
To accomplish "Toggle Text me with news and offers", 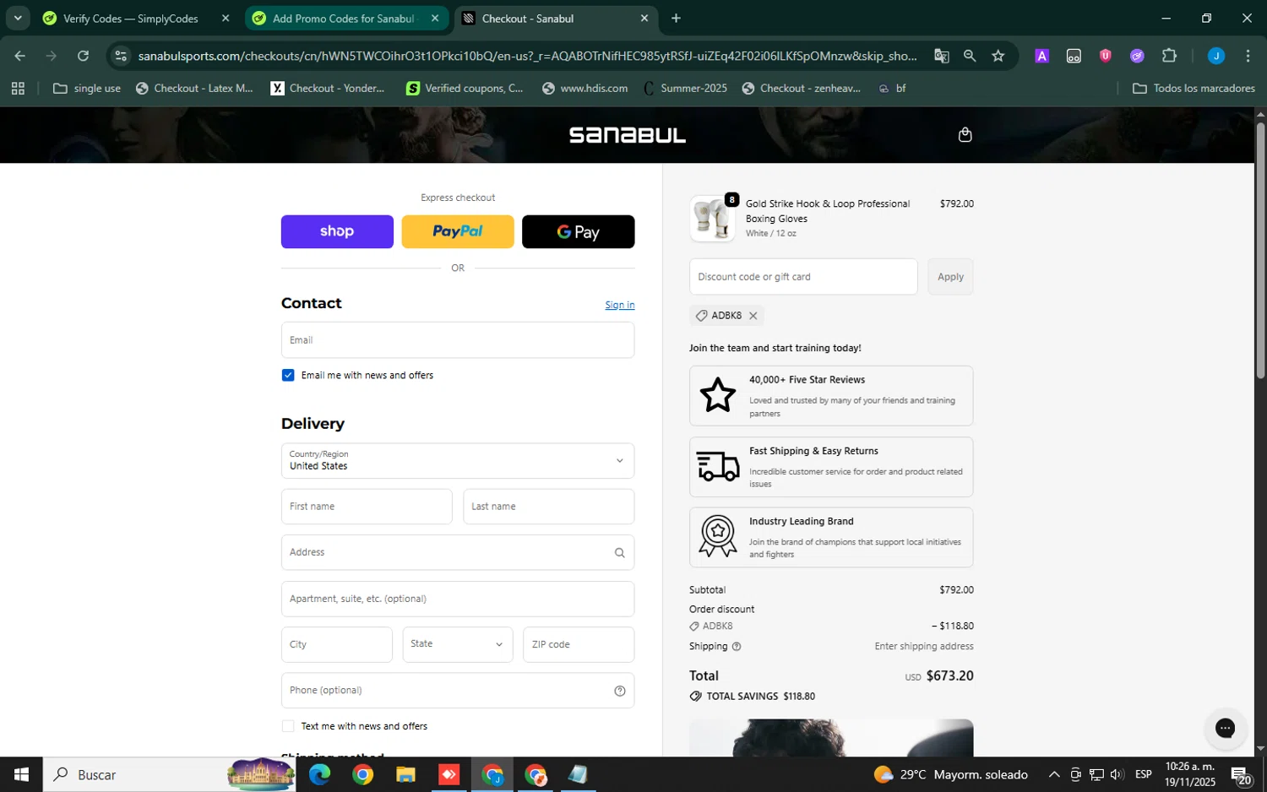I will (288, 726).
